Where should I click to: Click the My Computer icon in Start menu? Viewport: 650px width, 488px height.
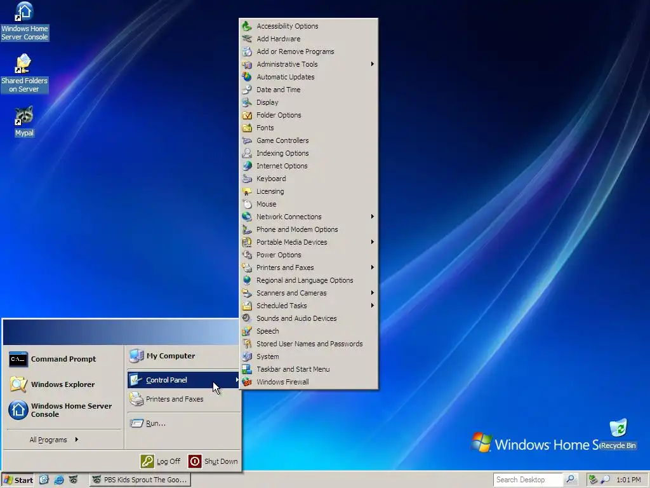click(x=136, y=356)
